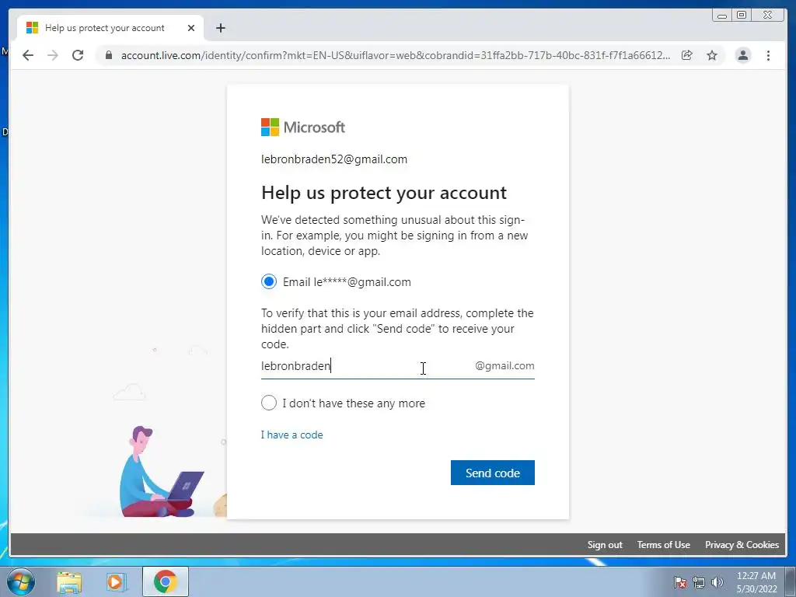Open the volume speaker tray icon
This screenshot has width=796, height=597.
tap(717, 582)
